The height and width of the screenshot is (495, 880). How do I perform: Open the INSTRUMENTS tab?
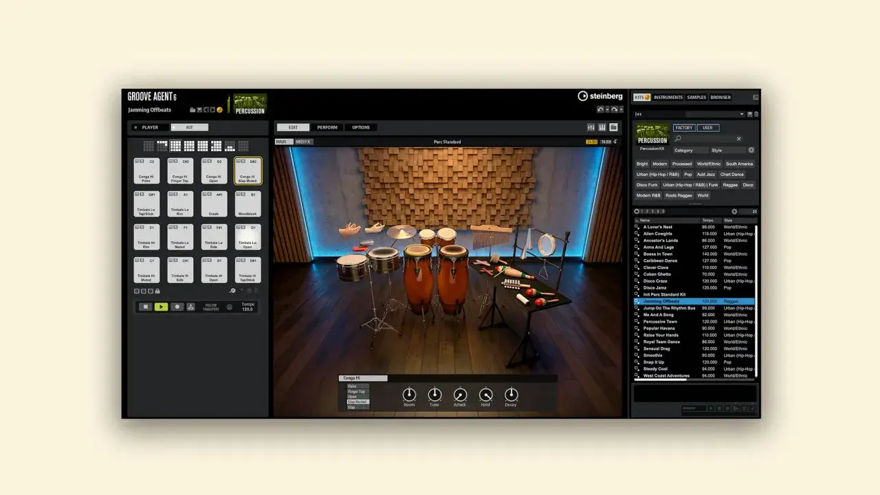click(668, 97)
